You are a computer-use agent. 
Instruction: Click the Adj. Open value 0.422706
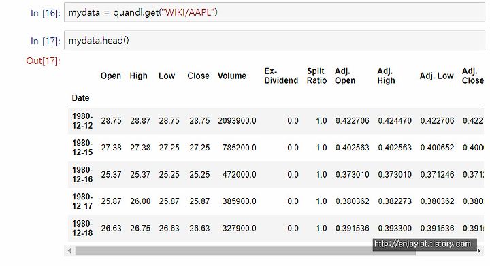click(x=353, y=121)
